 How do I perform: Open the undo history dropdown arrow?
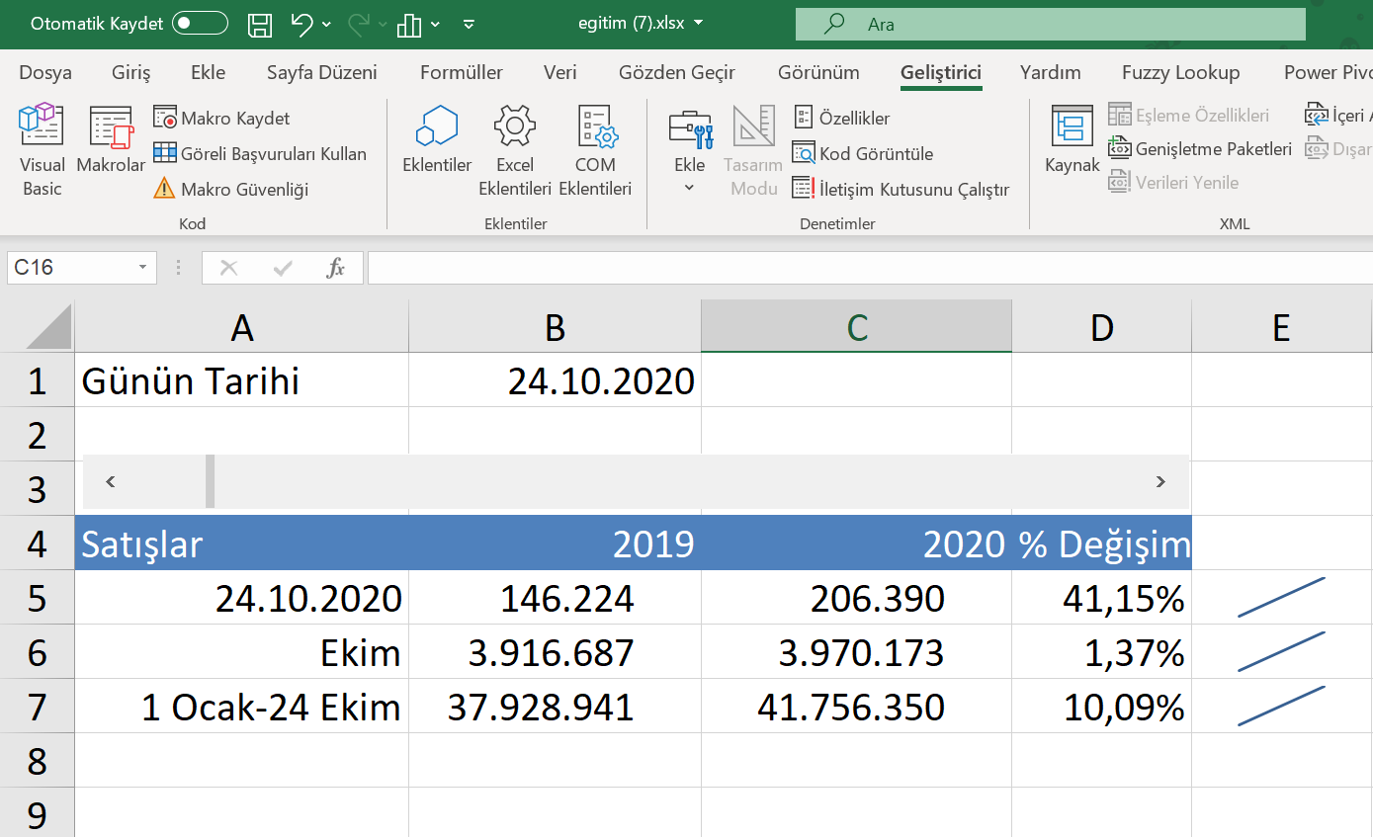click(x=327, y=25)
